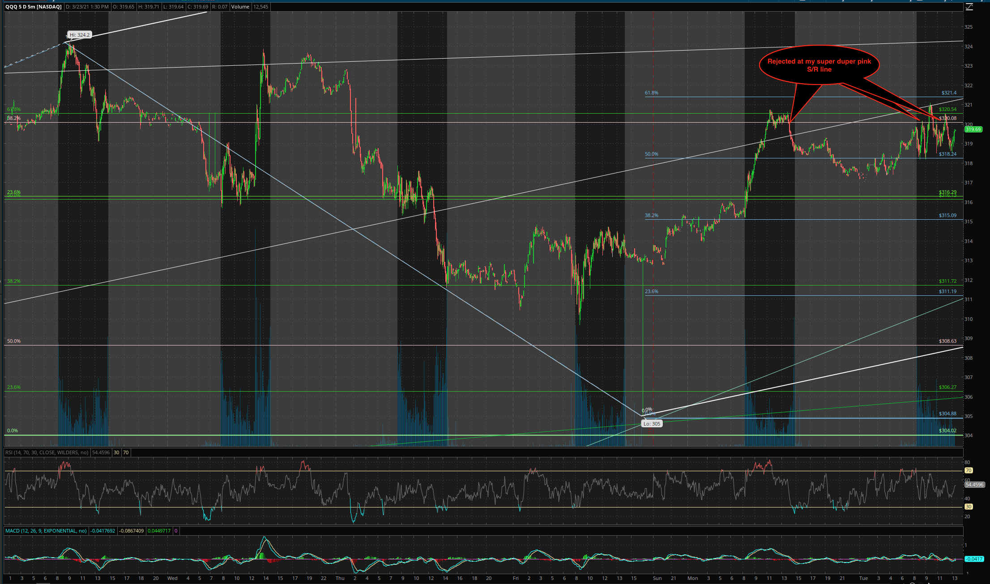Select the $308.63 white retracement price label
The height and width of the screenshot is (584, 990).
[947, 341]
